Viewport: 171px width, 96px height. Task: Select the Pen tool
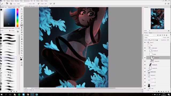point(22,42)
